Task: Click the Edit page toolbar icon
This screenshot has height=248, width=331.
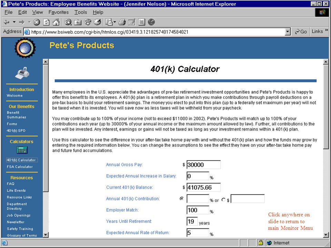Action: click(x=132, y=22)
